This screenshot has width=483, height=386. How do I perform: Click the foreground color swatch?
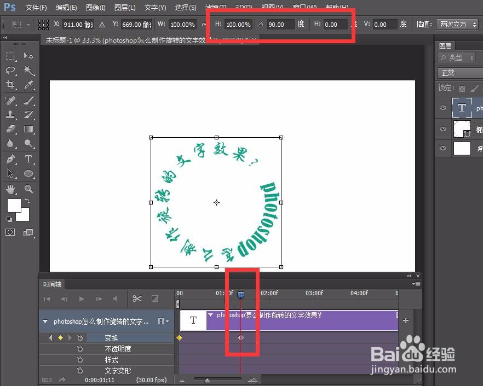click(14, 205)
